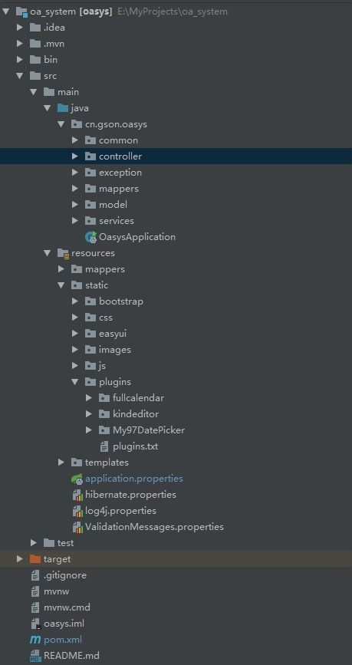Click the hibernate.properties file icon
Screen dimensions: 352x665
coord(77,495)
